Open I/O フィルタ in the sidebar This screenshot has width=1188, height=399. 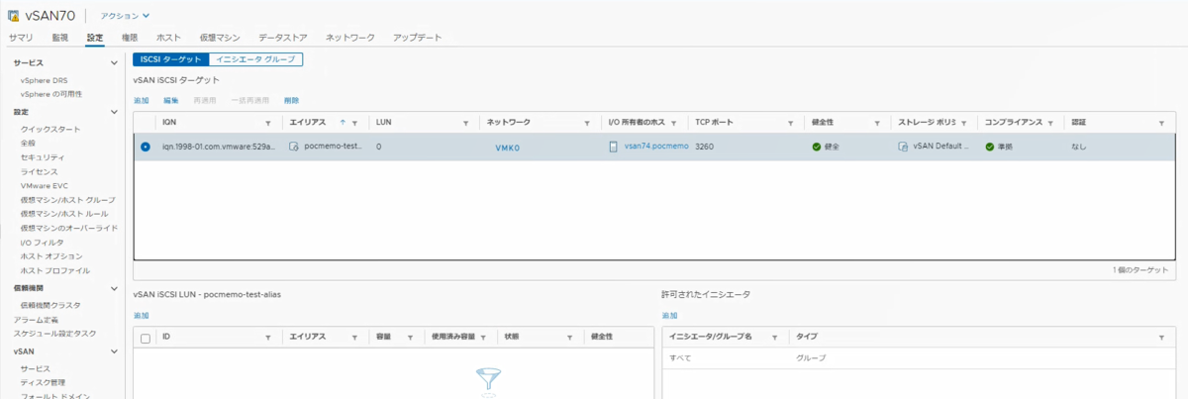point(42,243)
